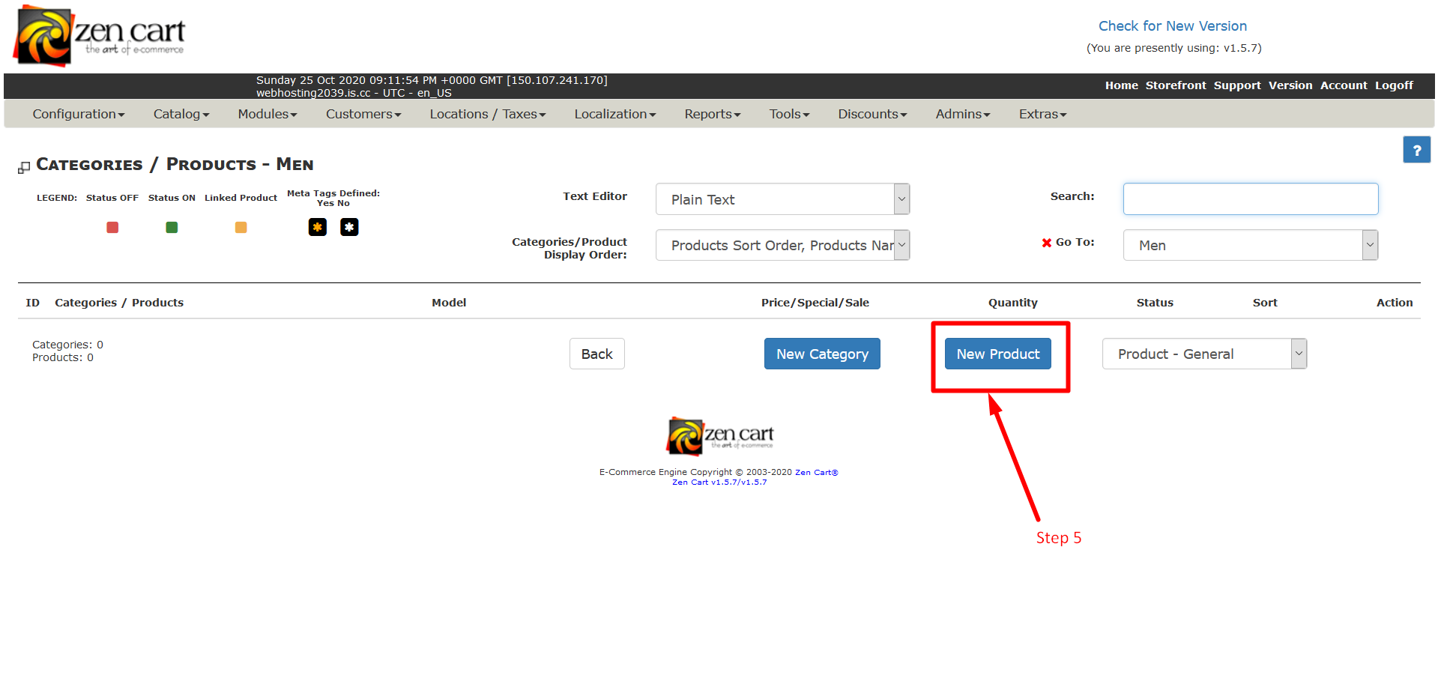Viewport: 1438px width, 699px height.
Task: Expand the Customers menu
Action: coord(363,114)
